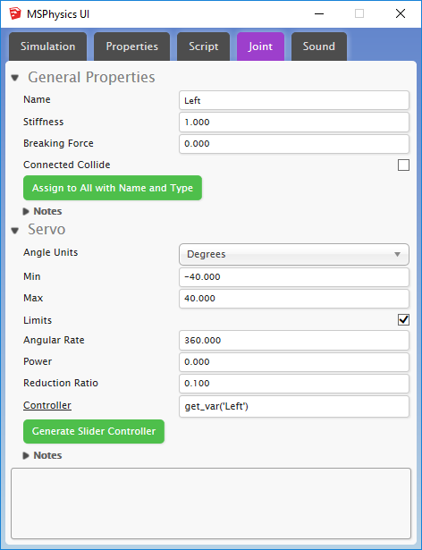Focus the Controller field with get_var('Left')
The height and width of the screenshot is (550, 422).
click(x=294, y=407)
